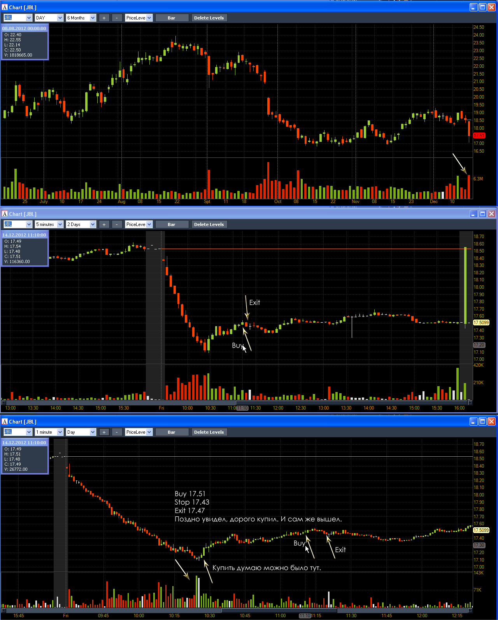Toggle Bar mode on the 1 minute chart
The width and height of the screenshot is (498, 620).
coord(172,432)
